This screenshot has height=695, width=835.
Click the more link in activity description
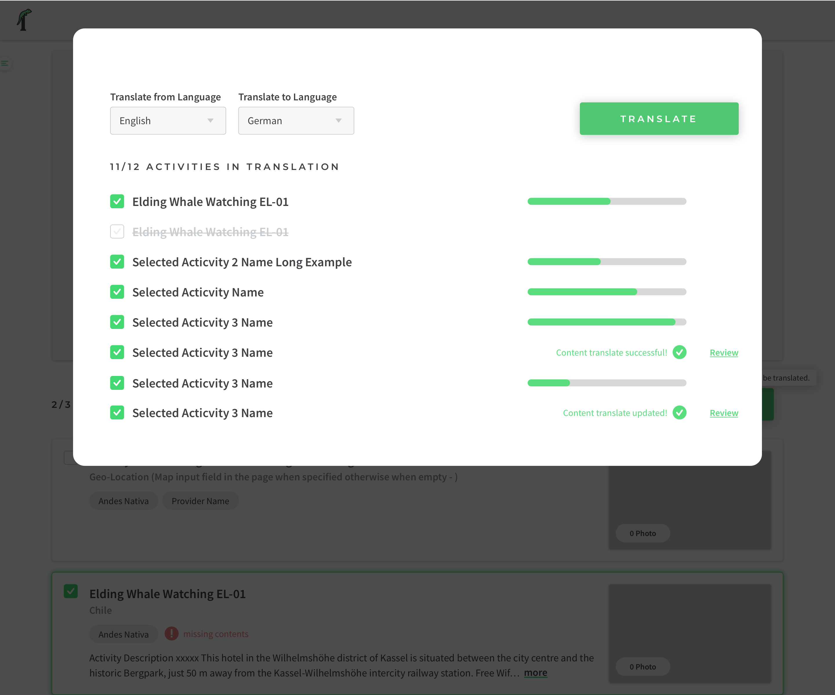[535, 673]
